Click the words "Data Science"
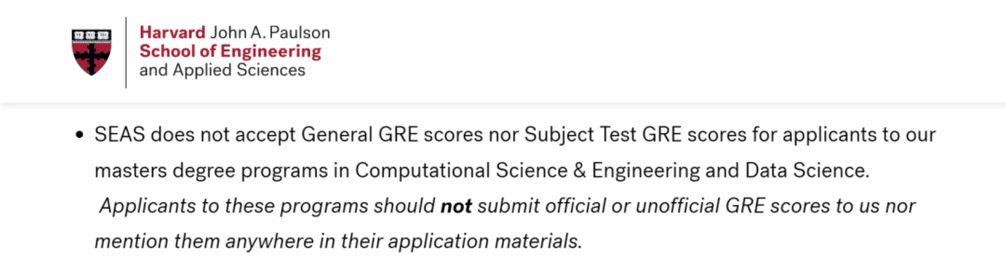Screen dimensions: 1006x274 (x=806, y=171)
